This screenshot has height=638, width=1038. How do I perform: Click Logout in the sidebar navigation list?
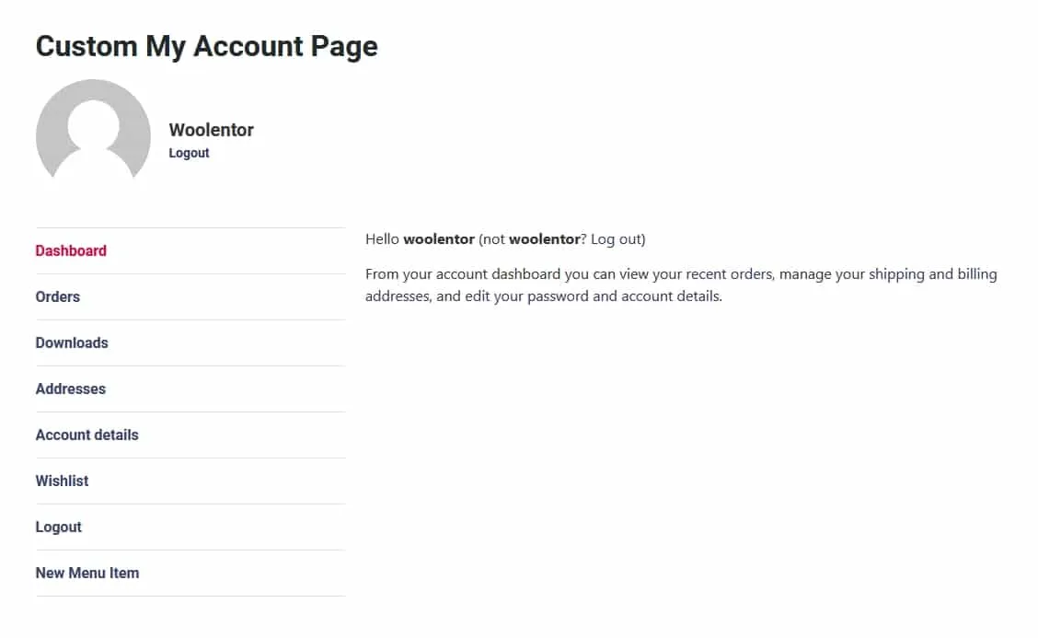[59, 527]
